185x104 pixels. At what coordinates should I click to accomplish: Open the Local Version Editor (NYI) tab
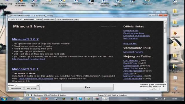pos(67,19)
